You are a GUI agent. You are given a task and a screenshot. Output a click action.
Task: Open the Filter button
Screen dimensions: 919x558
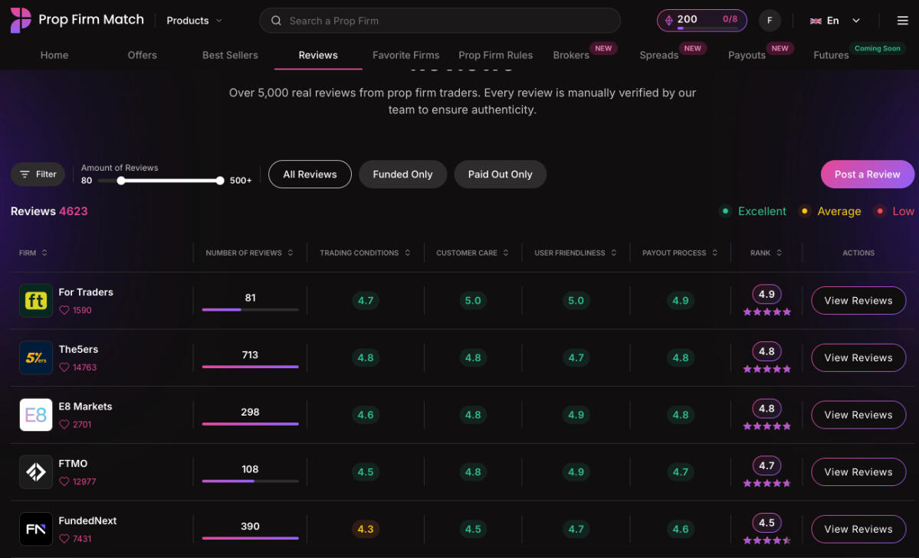[38, 175]
